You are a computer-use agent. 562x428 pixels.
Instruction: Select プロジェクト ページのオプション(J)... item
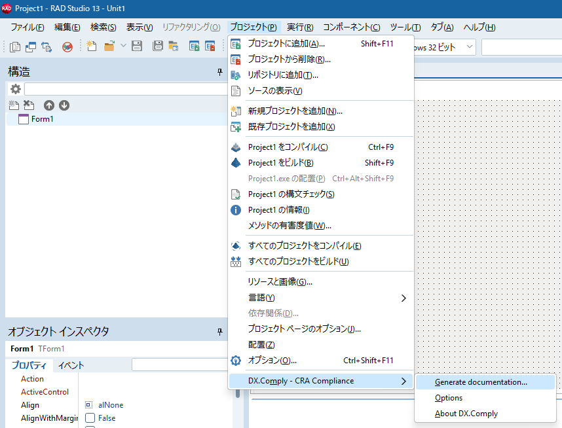click(x=321, y=329)
